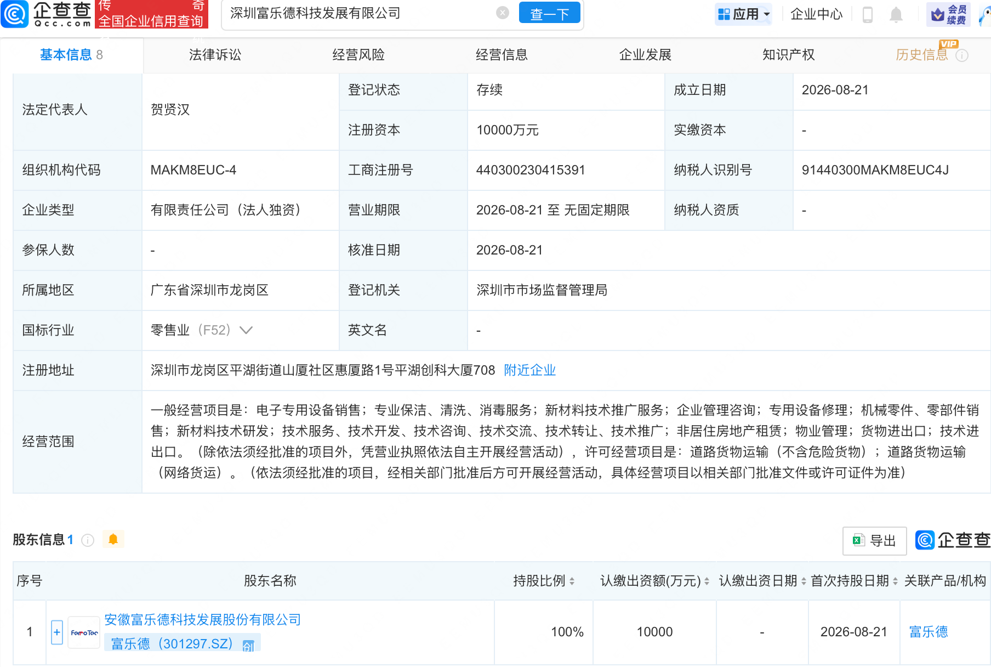This screenshot has width=991, height=667.
Task: Open 企业中心 link
Action: coord(816,14)
